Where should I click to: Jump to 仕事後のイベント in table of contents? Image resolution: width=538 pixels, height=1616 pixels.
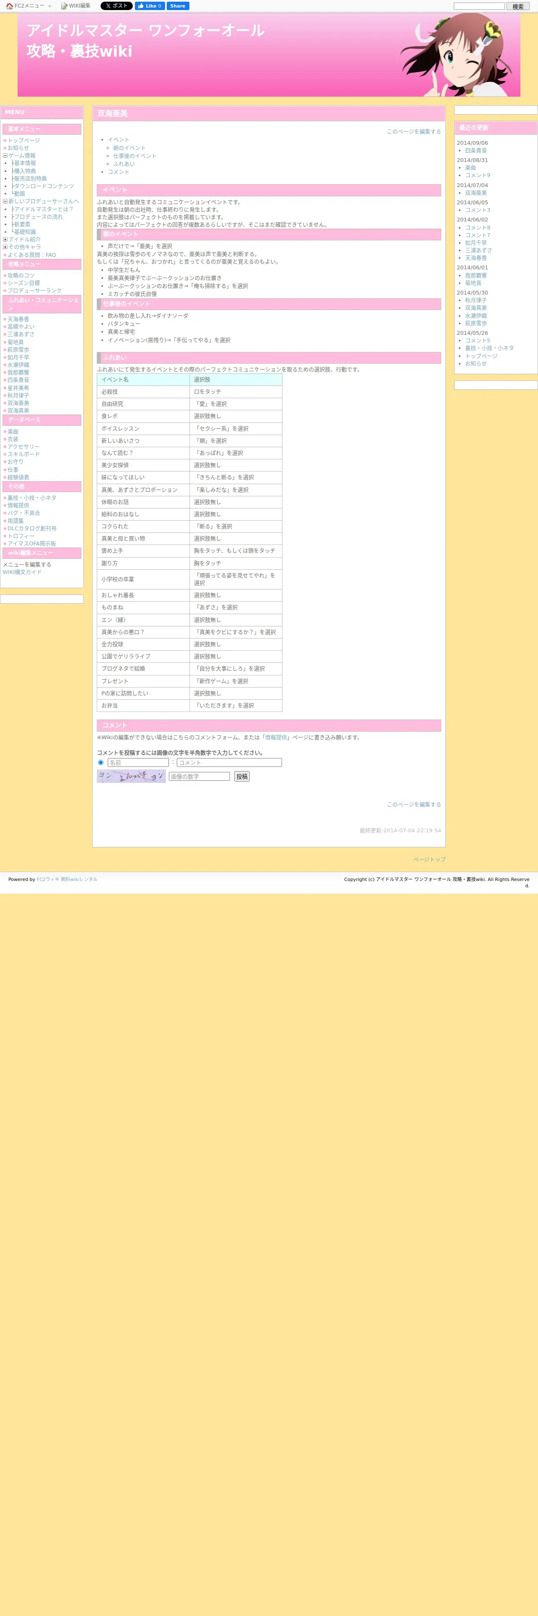134,156
